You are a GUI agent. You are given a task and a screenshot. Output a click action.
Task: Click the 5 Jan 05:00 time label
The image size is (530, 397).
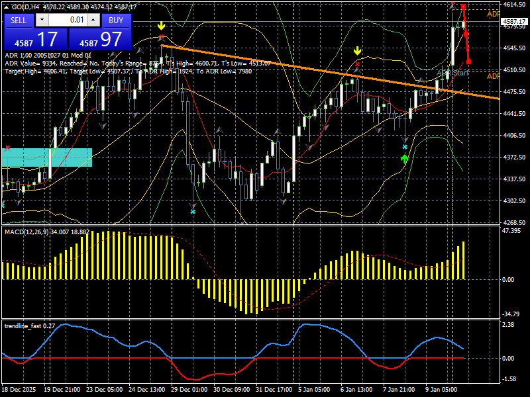pos(314,390)
